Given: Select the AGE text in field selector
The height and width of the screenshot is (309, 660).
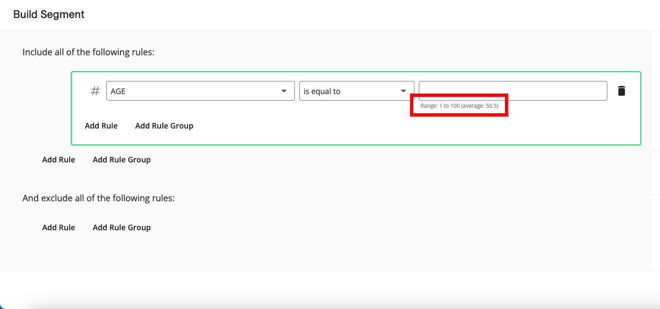Looking at the screenshot, I should [118, 91].
